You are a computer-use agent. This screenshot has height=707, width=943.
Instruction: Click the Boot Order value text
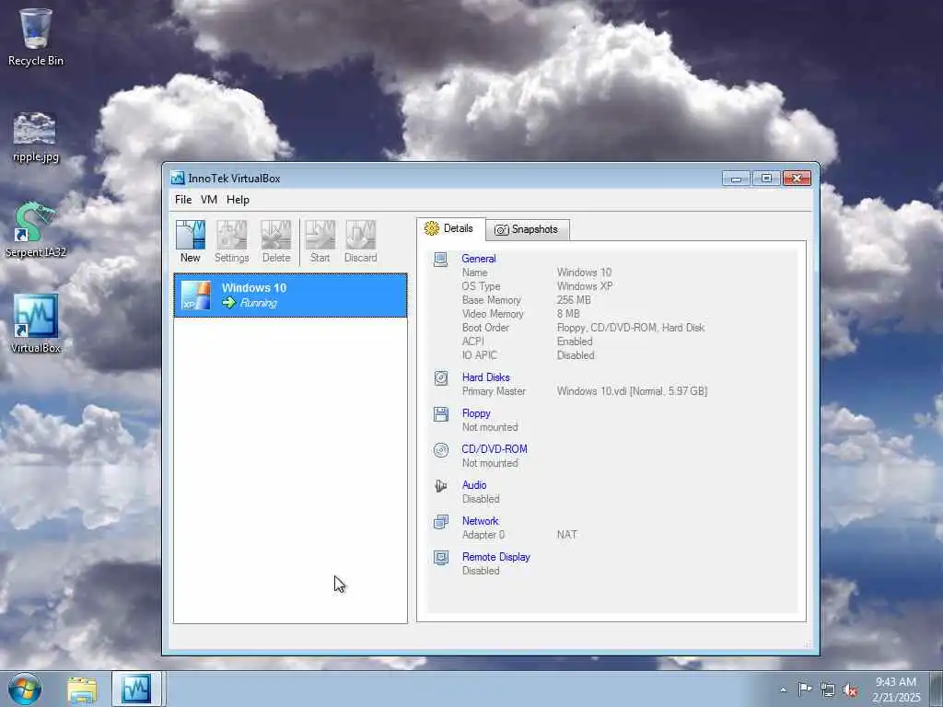[x=631, y=328]
